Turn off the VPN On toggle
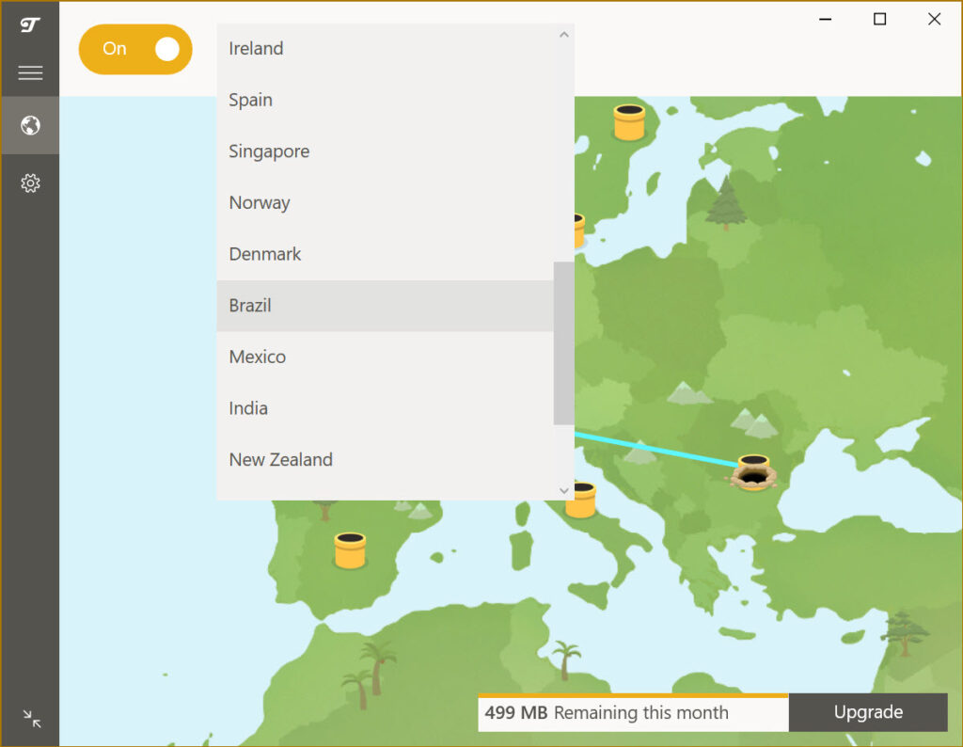The height and width of the screenshot is (747, 963). pos(135,49)
